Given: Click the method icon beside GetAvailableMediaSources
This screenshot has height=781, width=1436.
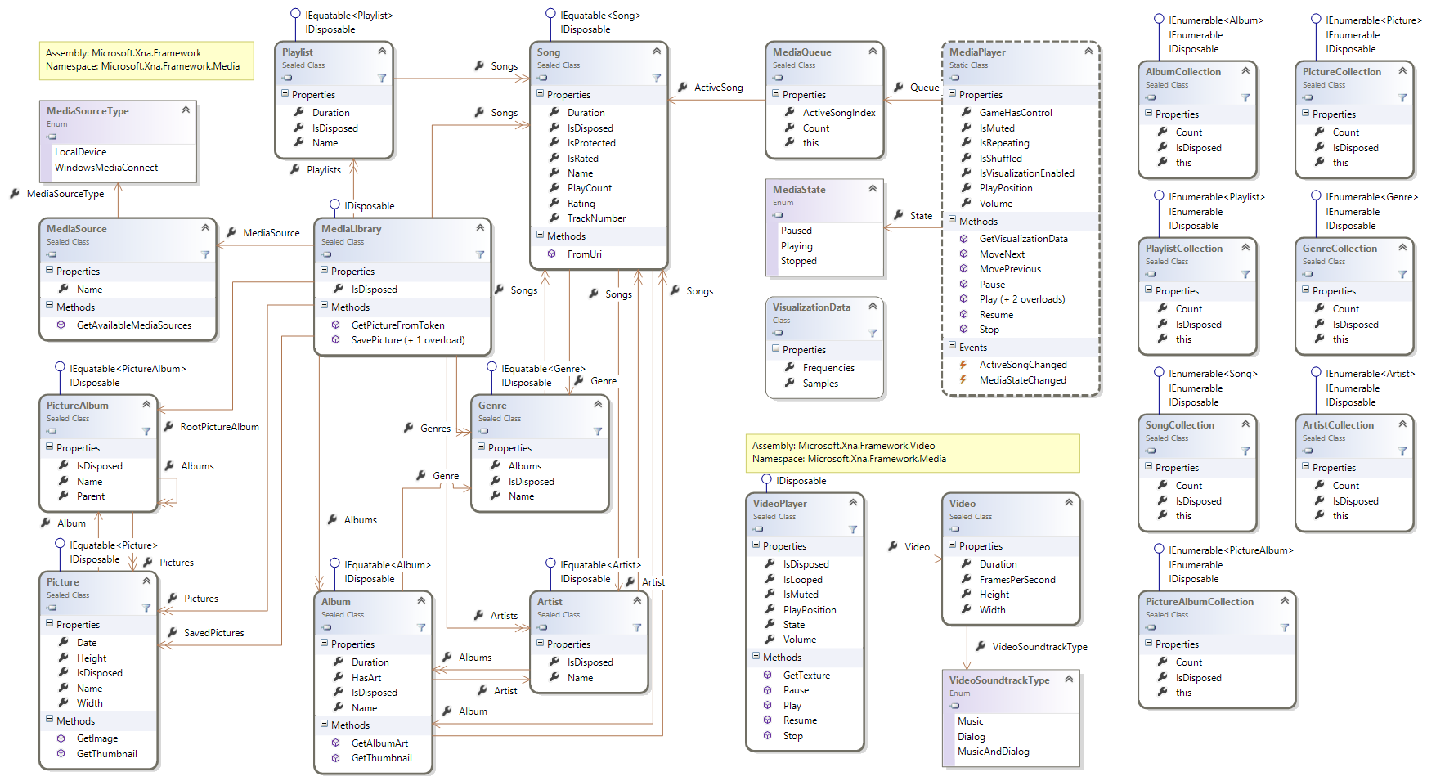Looking at the screenshot, I should coord(61,325).
